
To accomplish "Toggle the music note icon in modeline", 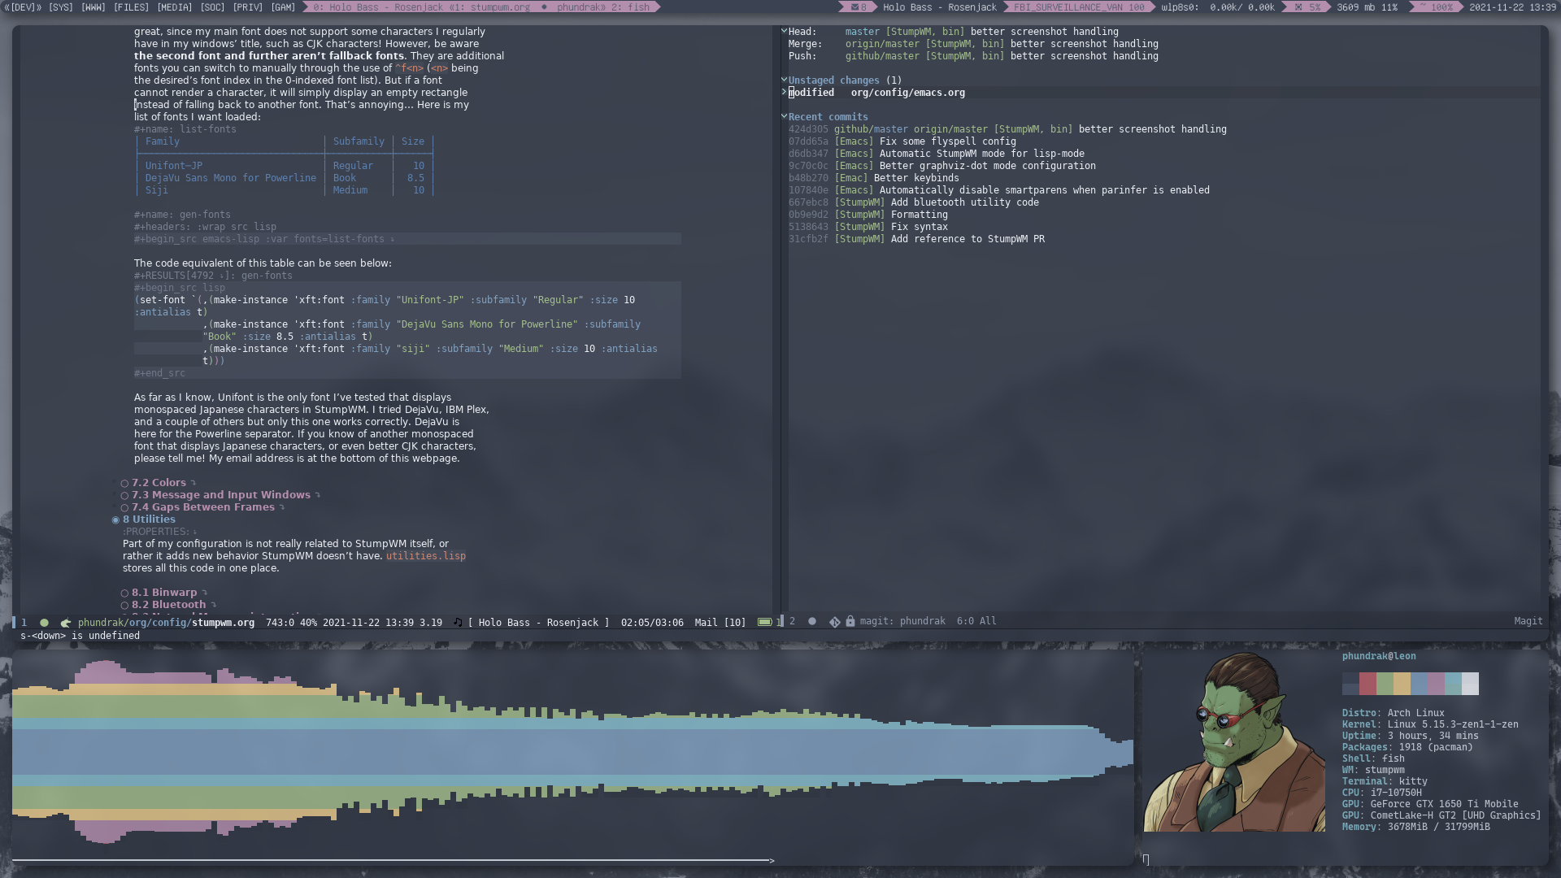I will 458,622.
